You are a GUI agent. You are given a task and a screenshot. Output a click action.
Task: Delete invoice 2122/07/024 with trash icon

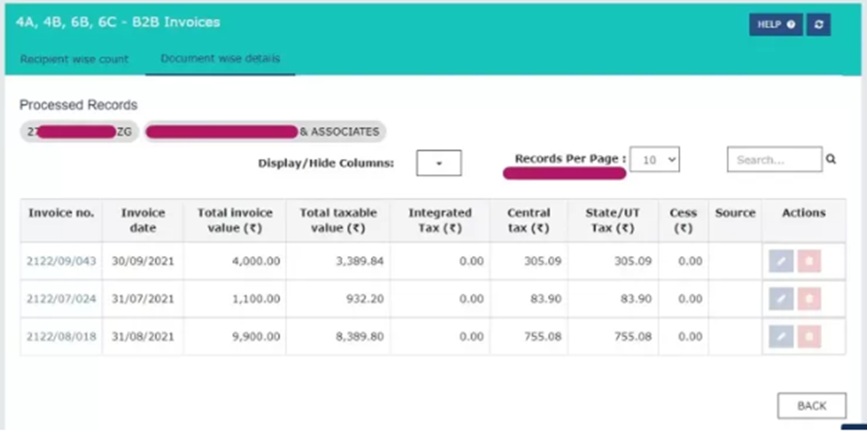click(809, 300)
